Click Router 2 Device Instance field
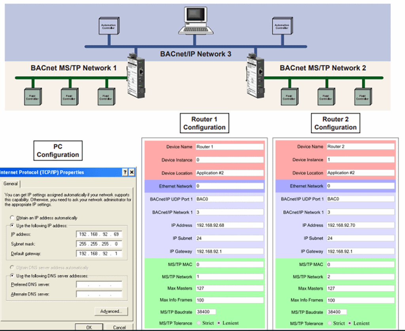This screenshot has height=331, width=405. click(x=361, y=160)
